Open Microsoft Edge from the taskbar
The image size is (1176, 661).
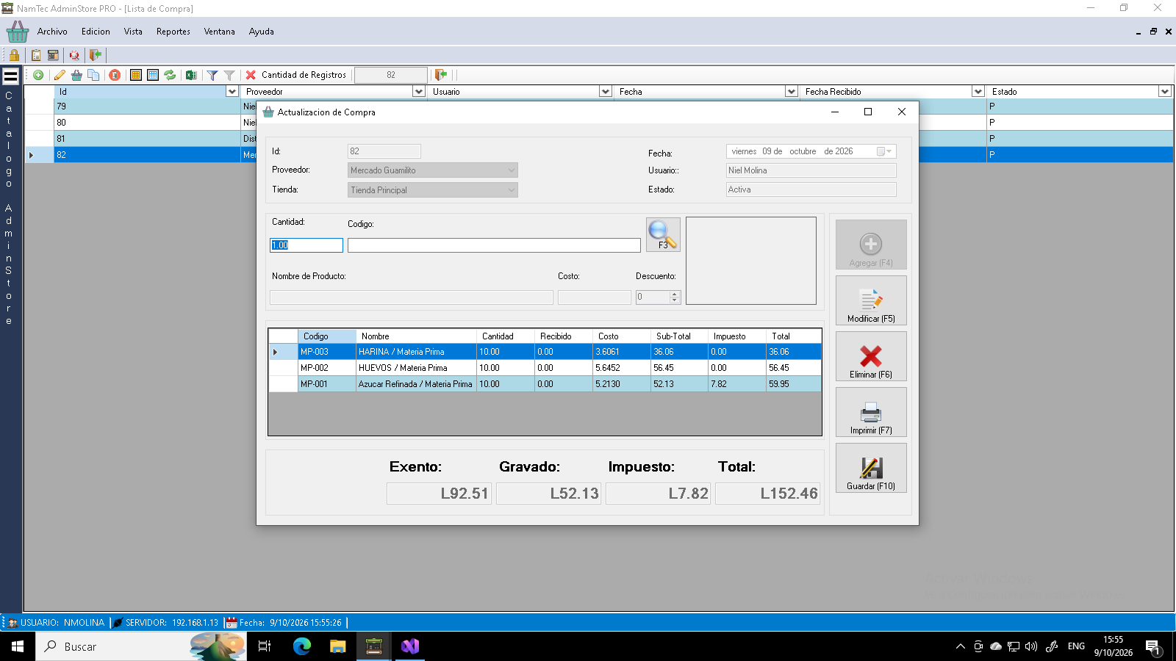(302, 646)
